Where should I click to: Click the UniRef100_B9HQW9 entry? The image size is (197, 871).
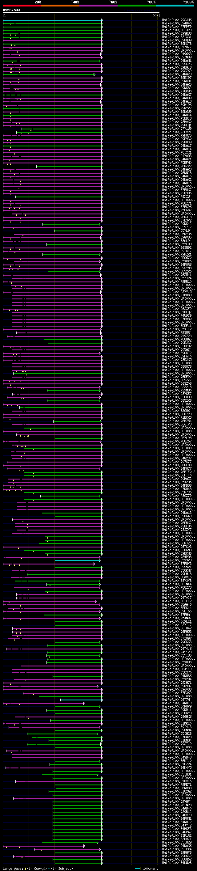(177, 40)
